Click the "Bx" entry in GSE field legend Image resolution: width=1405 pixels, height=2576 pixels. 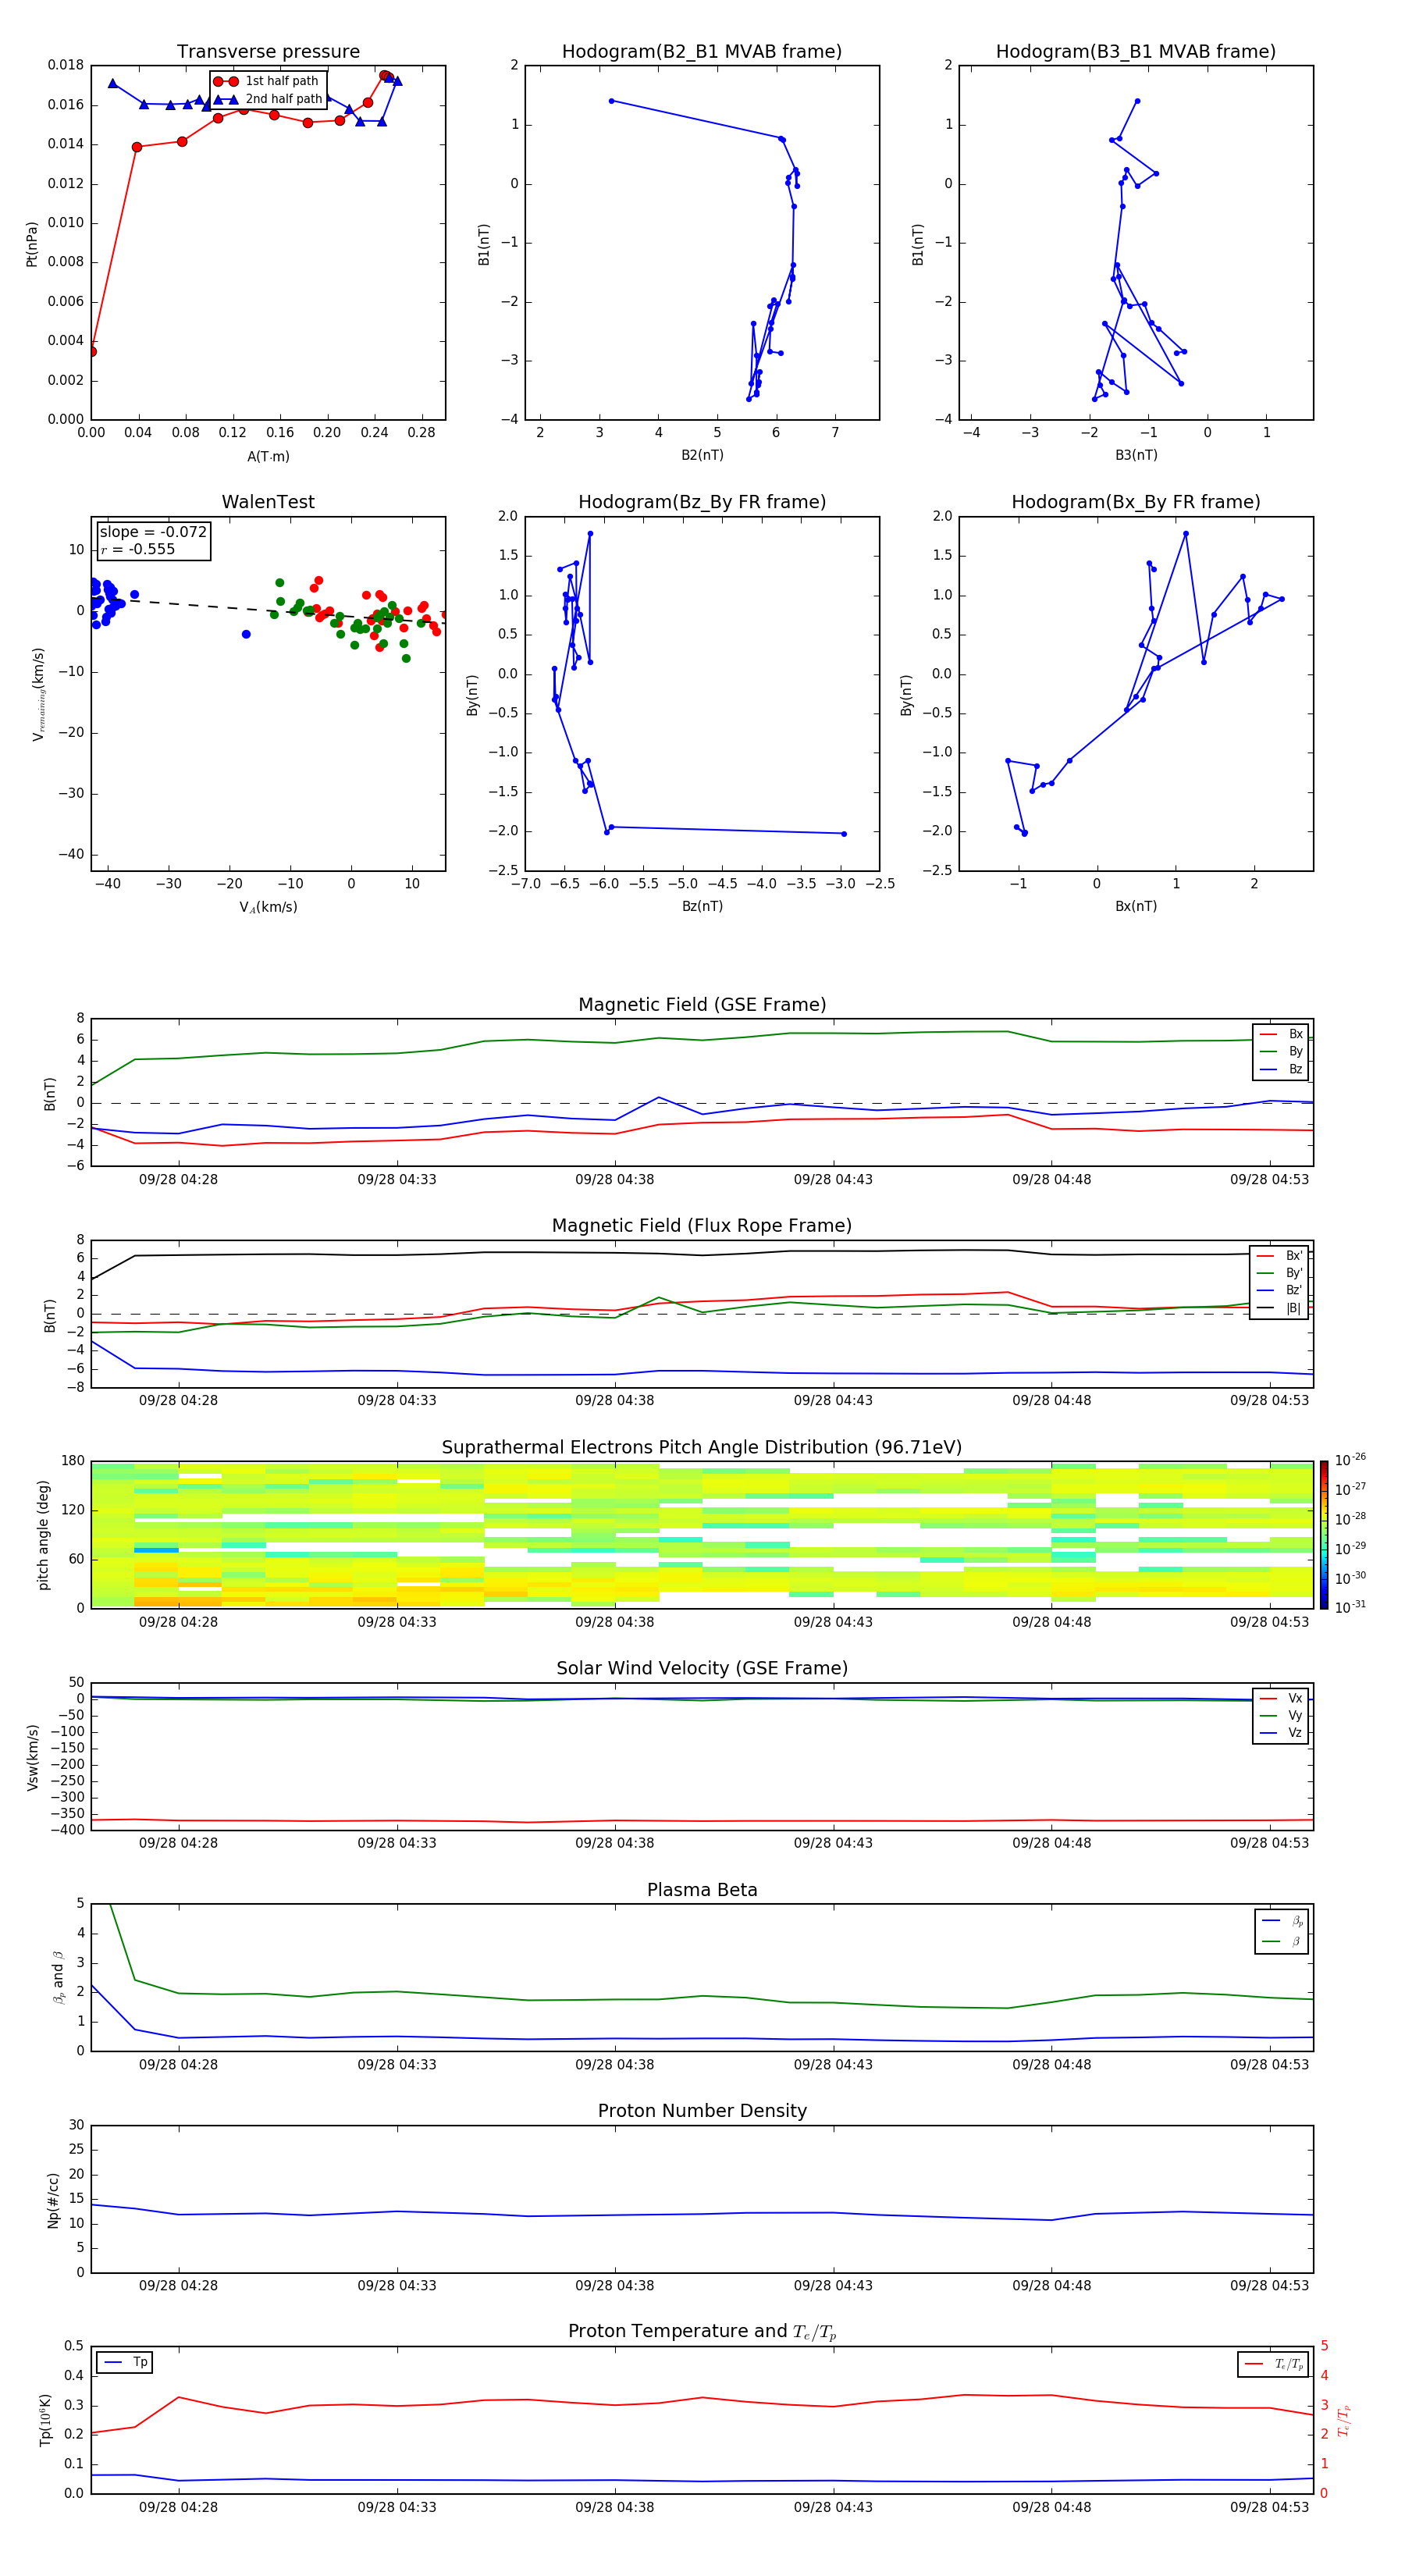[1281, 1034]
